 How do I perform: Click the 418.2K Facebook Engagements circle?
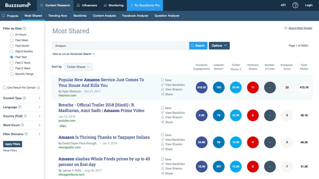(202, 87)
